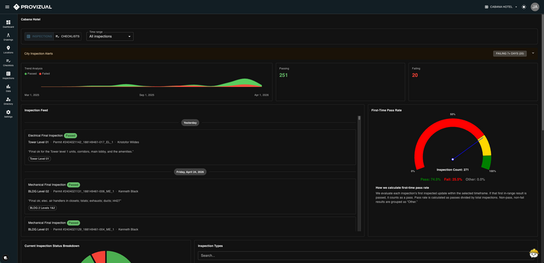544x263 pixels.
Task: Switch view to the Inspections toggle
Action: point(39,37)
